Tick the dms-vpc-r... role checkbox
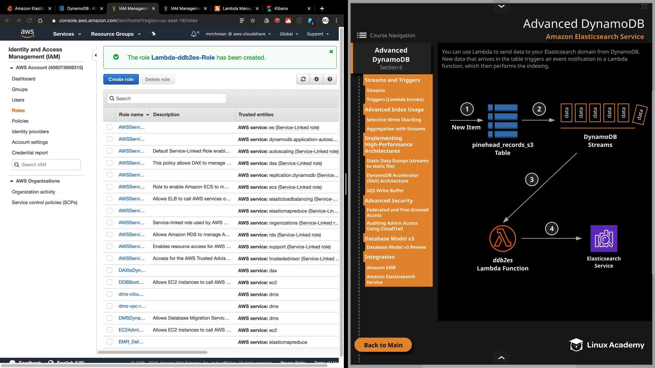The width and height of the screenshot is (655, 368). [110, 306]
